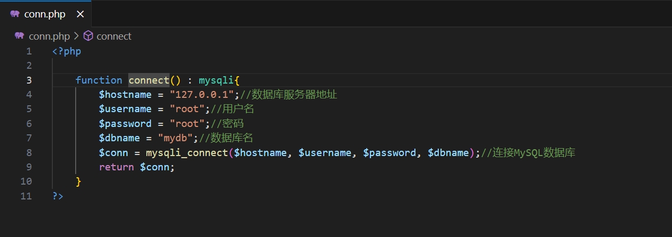Open conn.php in the breadcrumb path
This screenshot has height=237, width=672.
[49, 36]
